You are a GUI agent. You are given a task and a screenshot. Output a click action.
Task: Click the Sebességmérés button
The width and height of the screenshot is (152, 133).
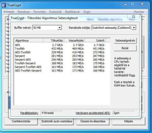coord(125,41)
